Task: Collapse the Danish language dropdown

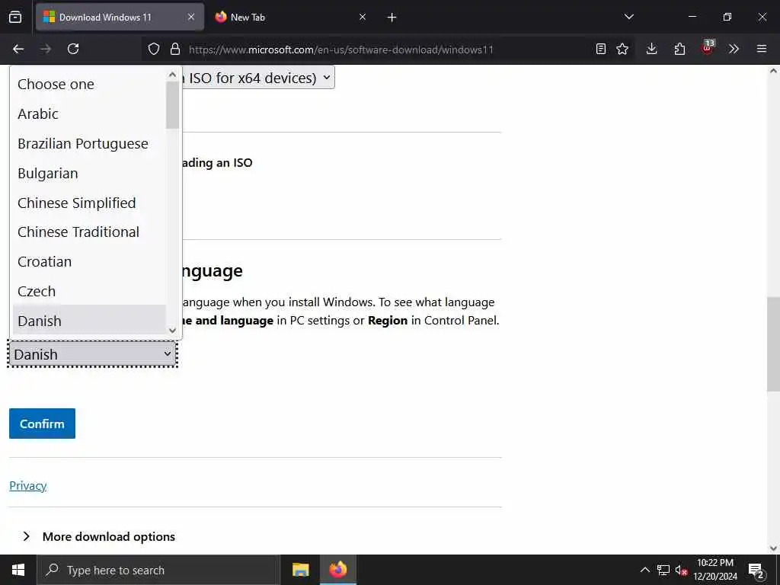Action: point(92,354)
